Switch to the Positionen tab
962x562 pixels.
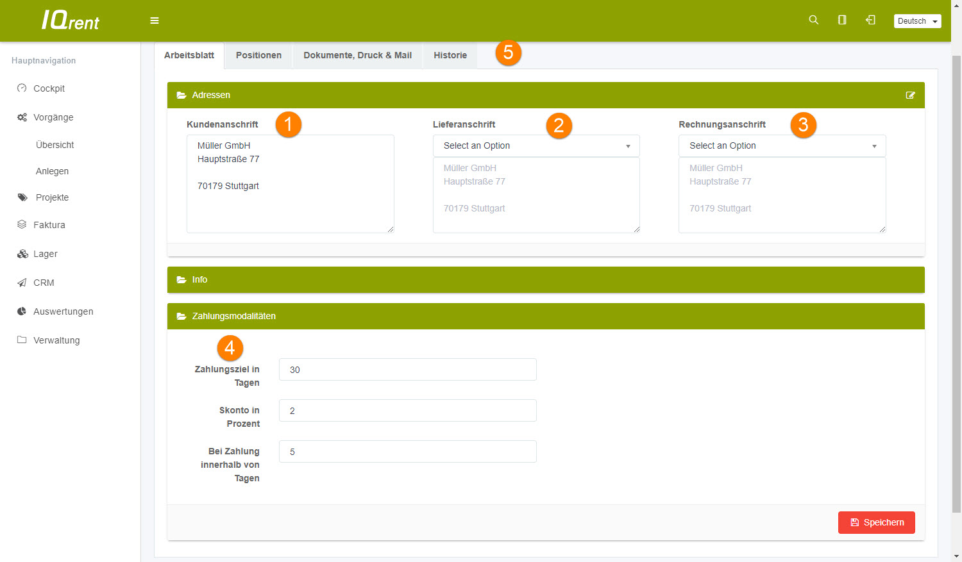(x=258, y=55)
